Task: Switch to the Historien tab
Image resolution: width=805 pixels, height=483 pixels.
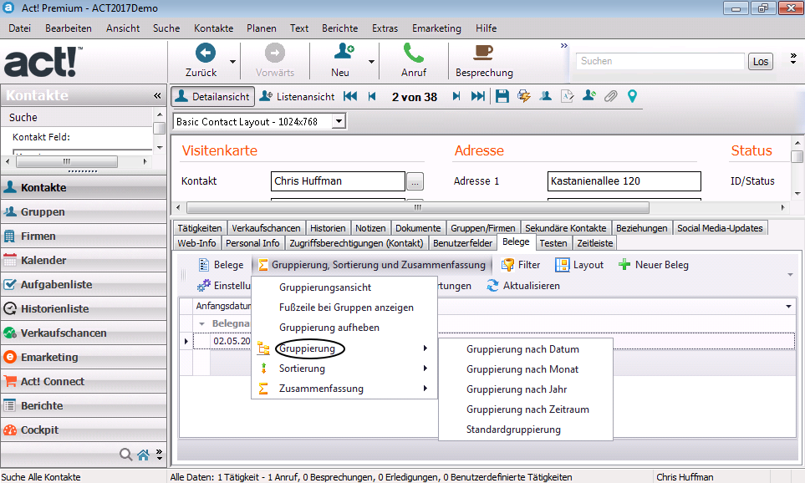Action: [328, 228]
